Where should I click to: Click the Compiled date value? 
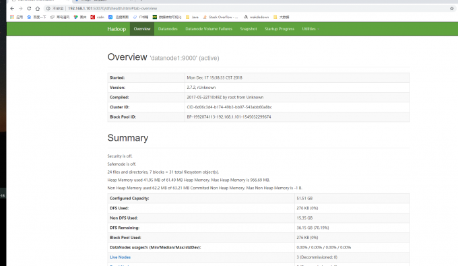point(225,97)
